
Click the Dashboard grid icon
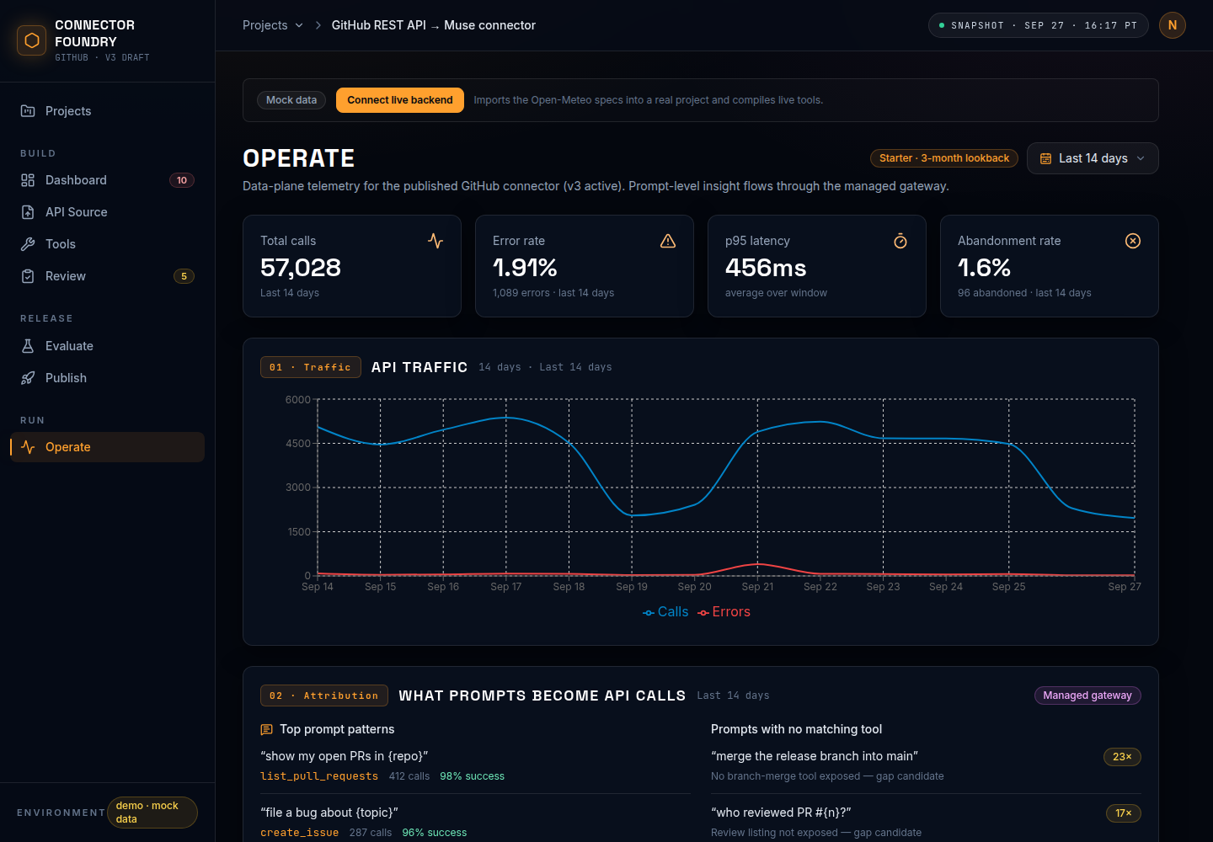click(28, 180)
